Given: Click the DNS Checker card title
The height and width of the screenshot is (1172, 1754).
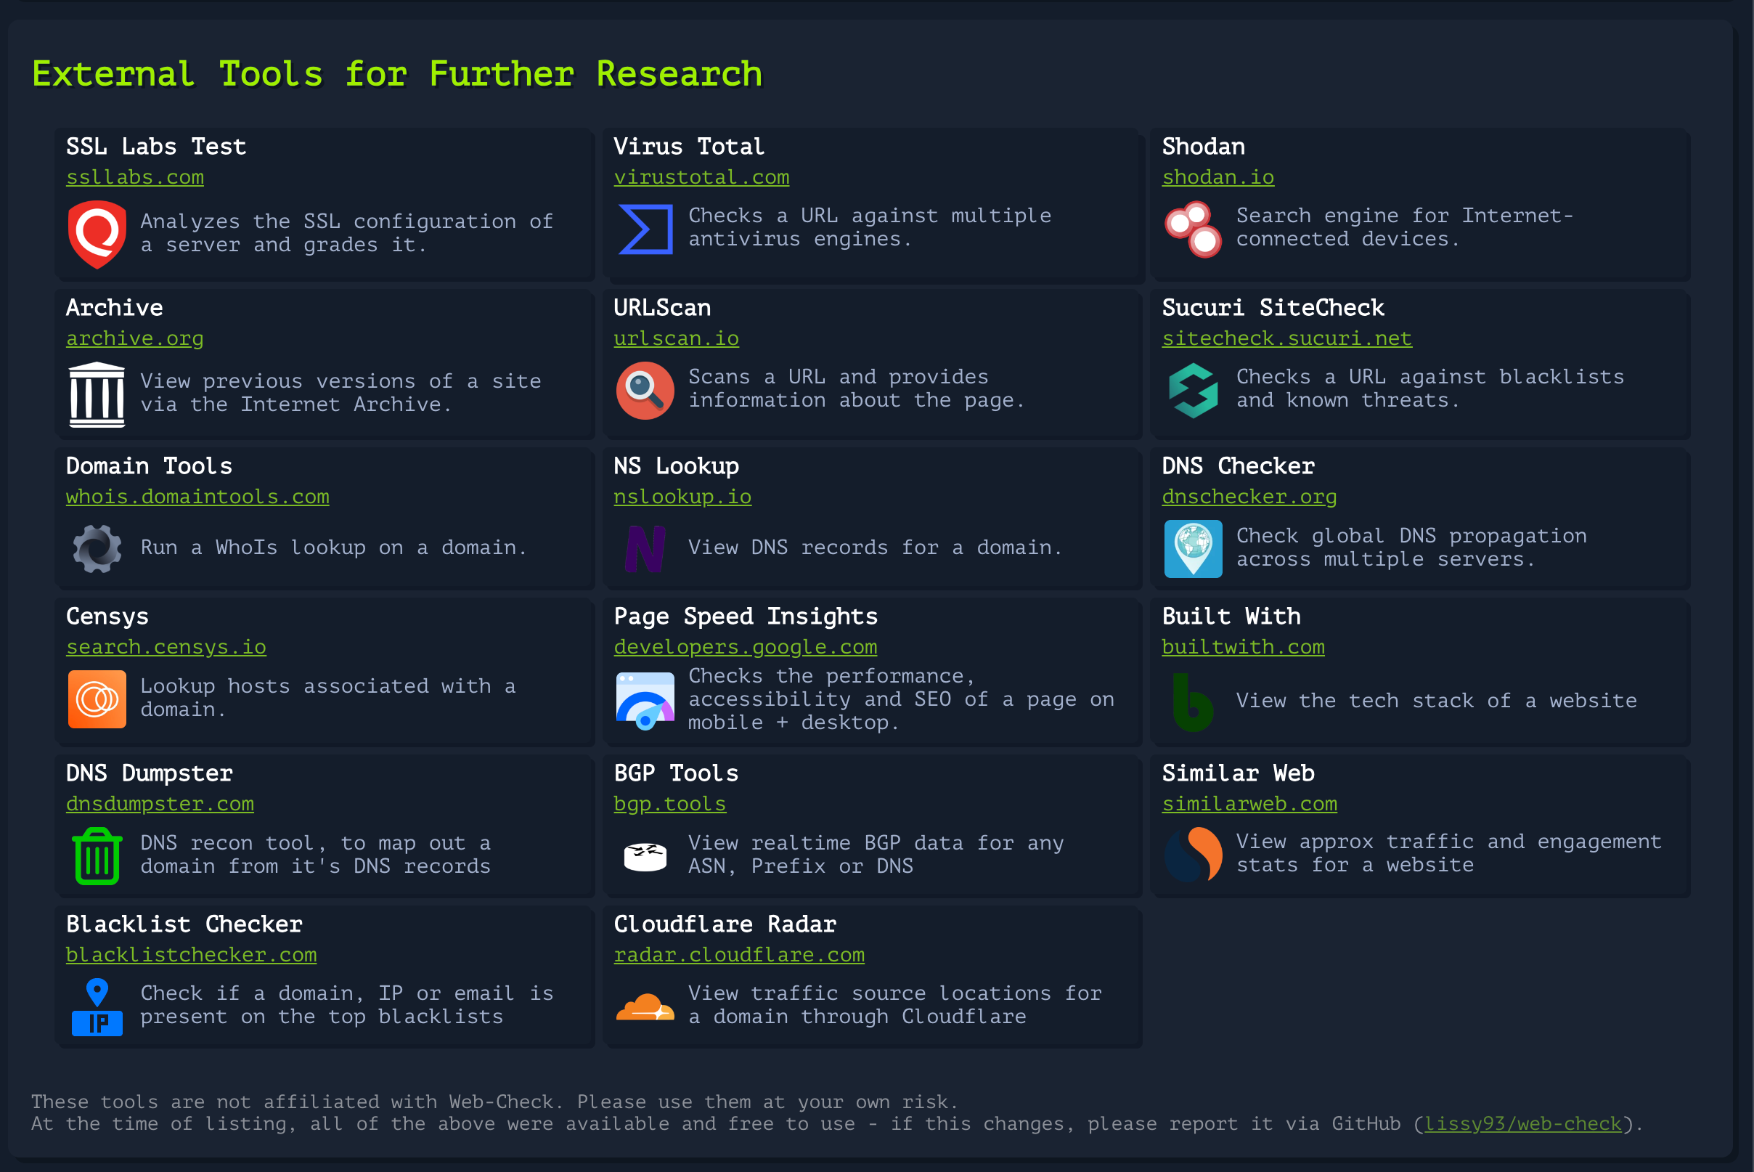Looking at the screenshot, I should point(1238,466).
